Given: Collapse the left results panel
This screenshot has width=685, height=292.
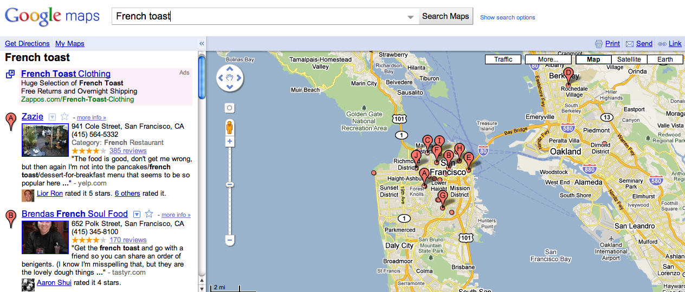Looking at the screenshot, I should point(202,44).
